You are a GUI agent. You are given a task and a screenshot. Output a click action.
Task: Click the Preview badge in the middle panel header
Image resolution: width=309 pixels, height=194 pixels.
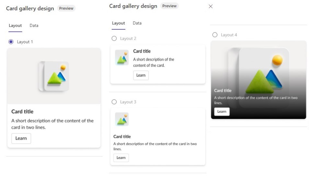coord(169,6)
